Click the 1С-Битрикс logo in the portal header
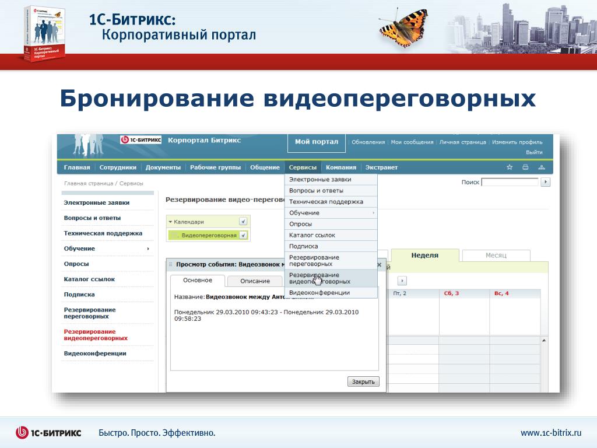The height and width of the screenshot is (448, 597). coord(141,140)
